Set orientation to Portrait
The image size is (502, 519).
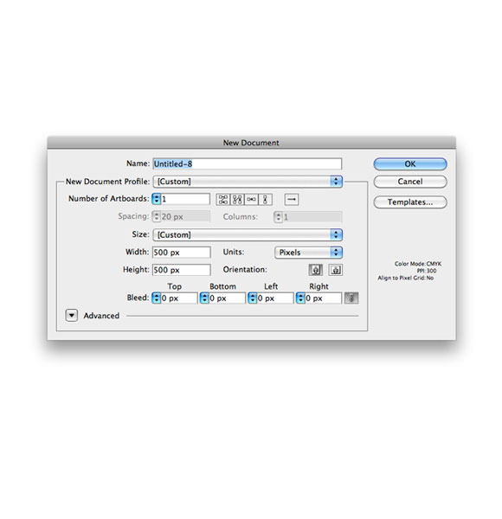[316, 270]
